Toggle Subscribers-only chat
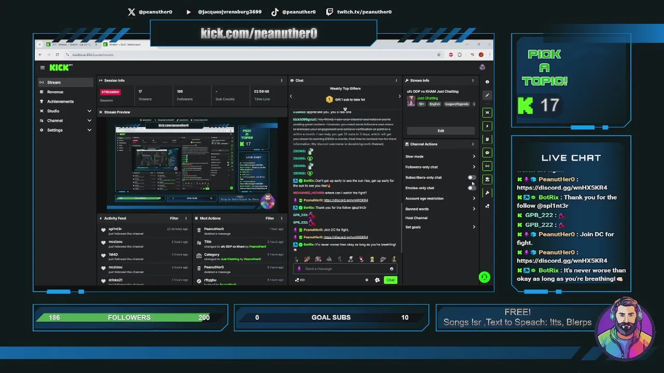Image resolution: width=664 pixels, height=373 pixels. point(471,178)
